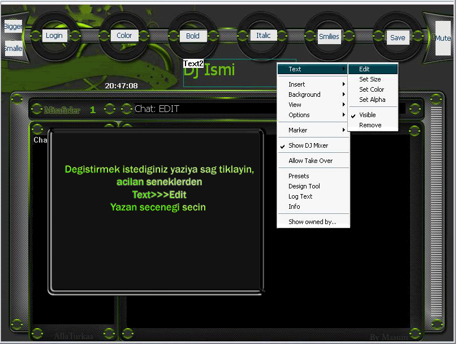Choose Set Alpha in Text submenu
The image size is (457, 344).
tap(372, 100)
